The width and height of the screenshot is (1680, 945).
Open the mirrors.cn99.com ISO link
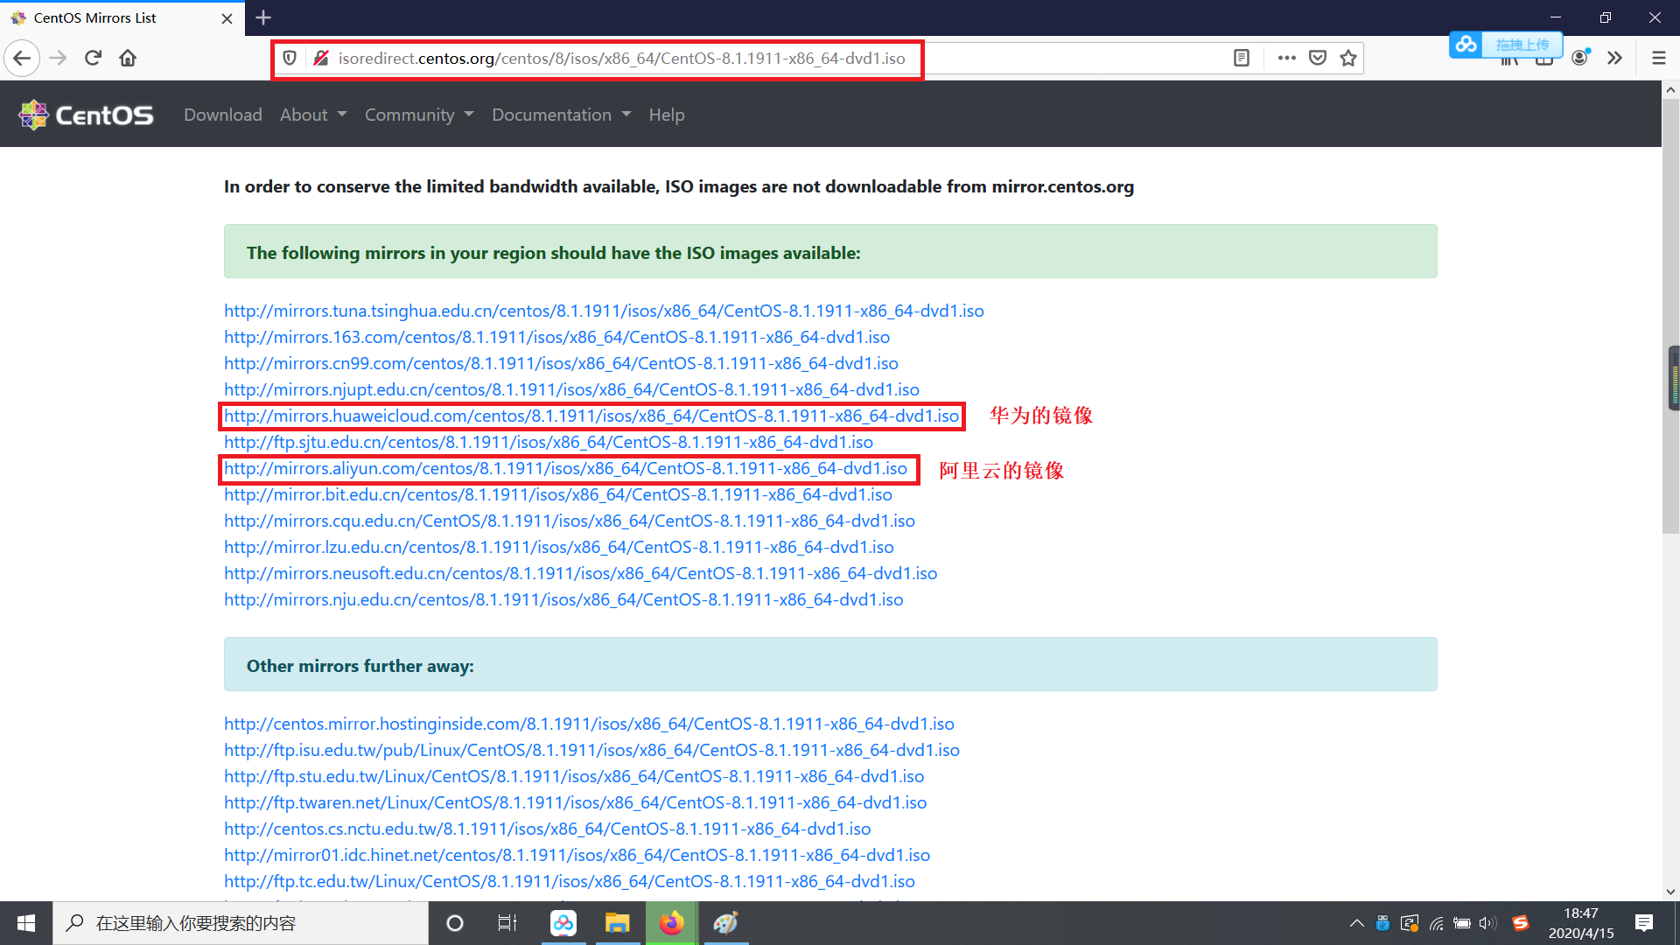pos(561,363)
